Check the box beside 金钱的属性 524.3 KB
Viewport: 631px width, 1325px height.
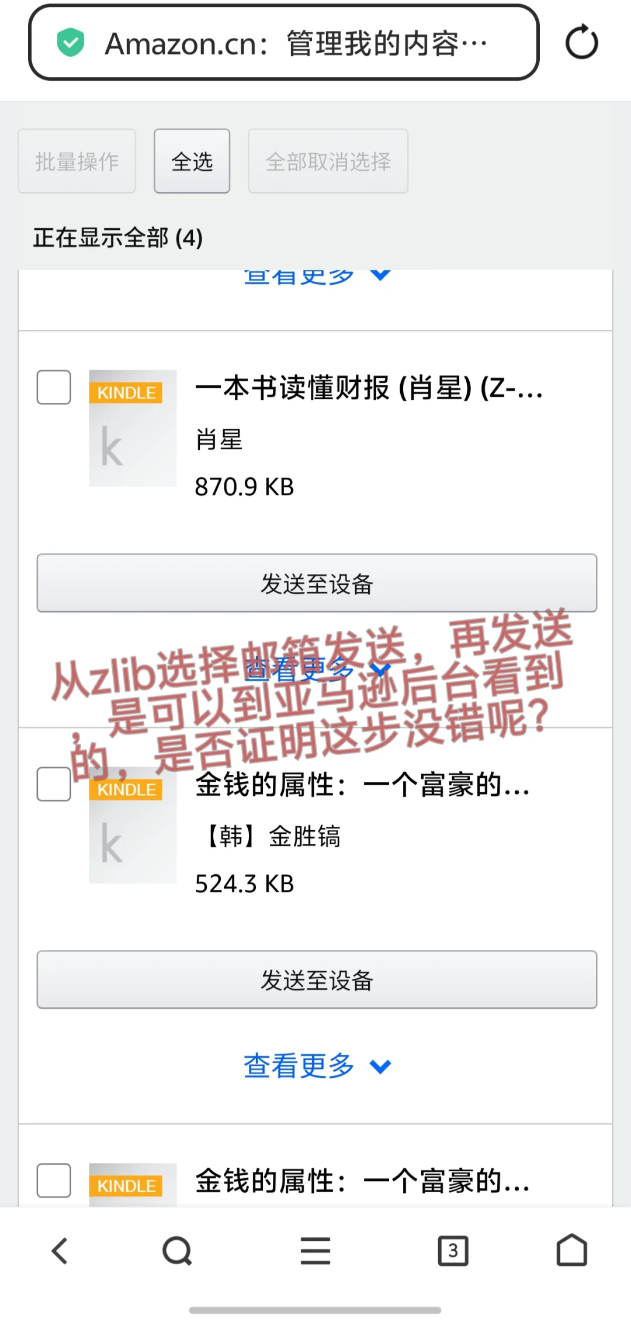click(54, 784)
